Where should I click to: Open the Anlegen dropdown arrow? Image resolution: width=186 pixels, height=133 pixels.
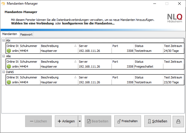(x=80, y=121)
